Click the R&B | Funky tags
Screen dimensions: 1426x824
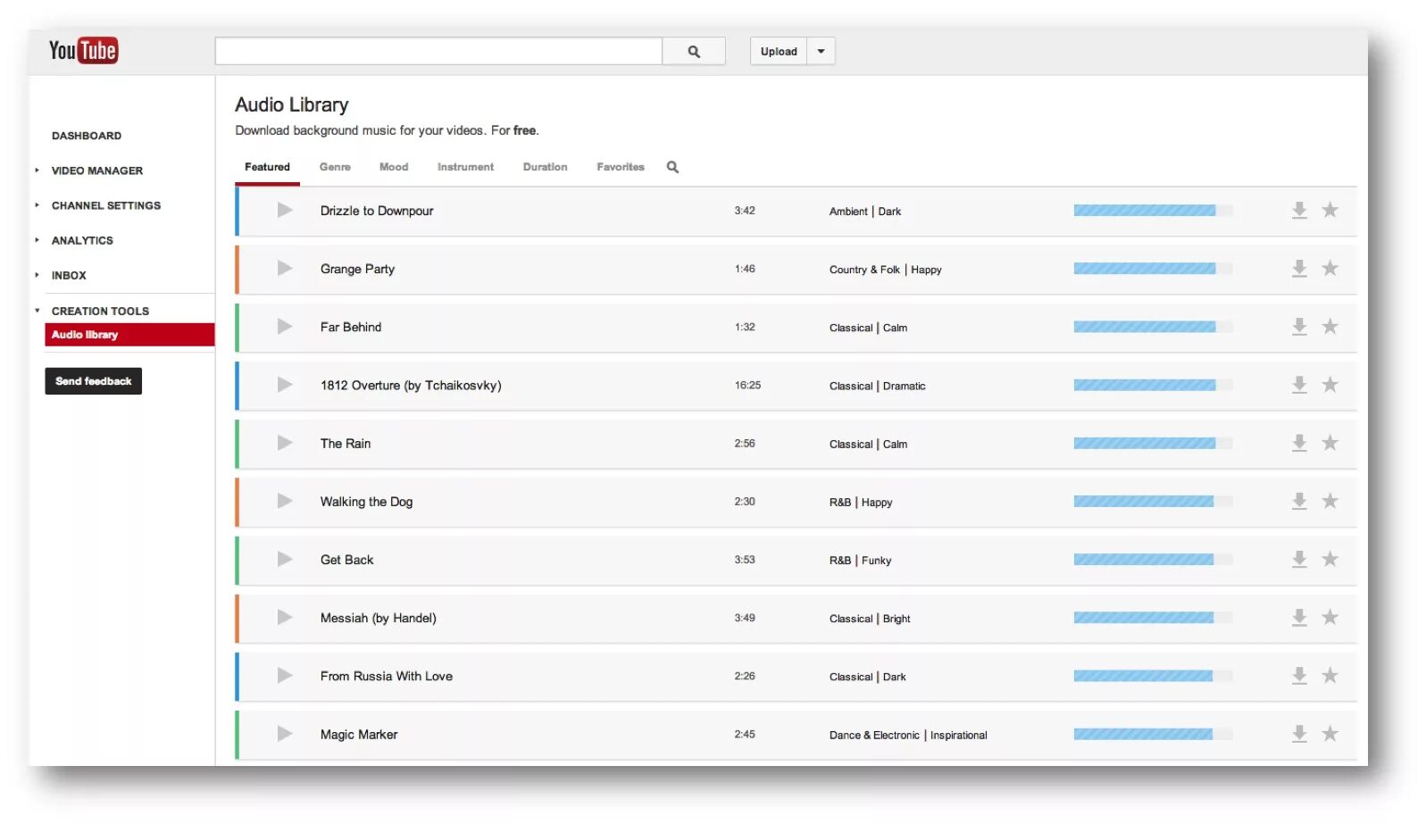coord(860,561)
